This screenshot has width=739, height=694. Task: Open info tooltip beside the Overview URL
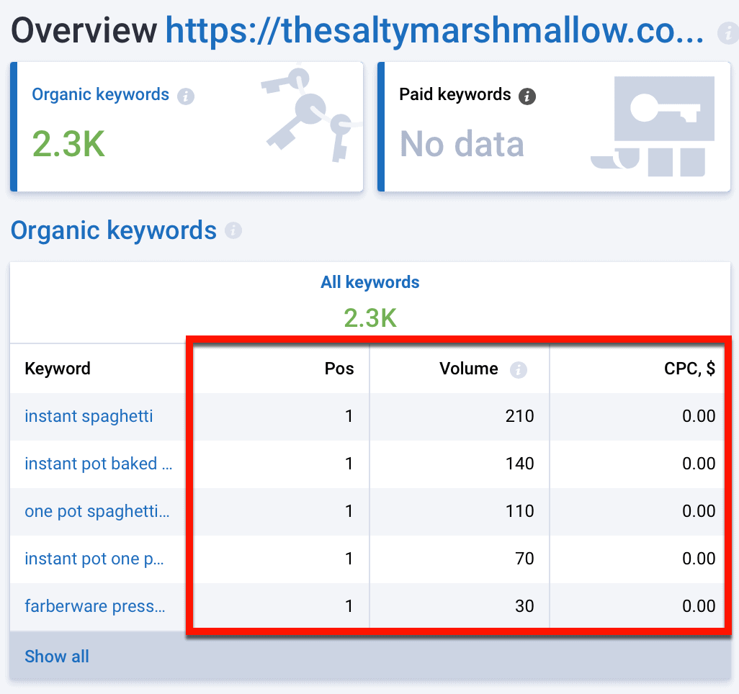tap(728, 32)
